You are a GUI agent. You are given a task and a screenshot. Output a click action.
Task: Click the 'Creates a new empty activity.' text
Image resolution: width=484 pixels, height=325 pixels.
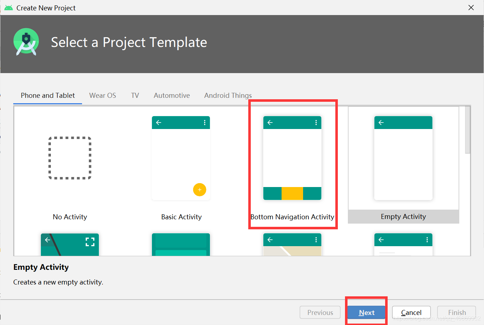coord(58,282)
